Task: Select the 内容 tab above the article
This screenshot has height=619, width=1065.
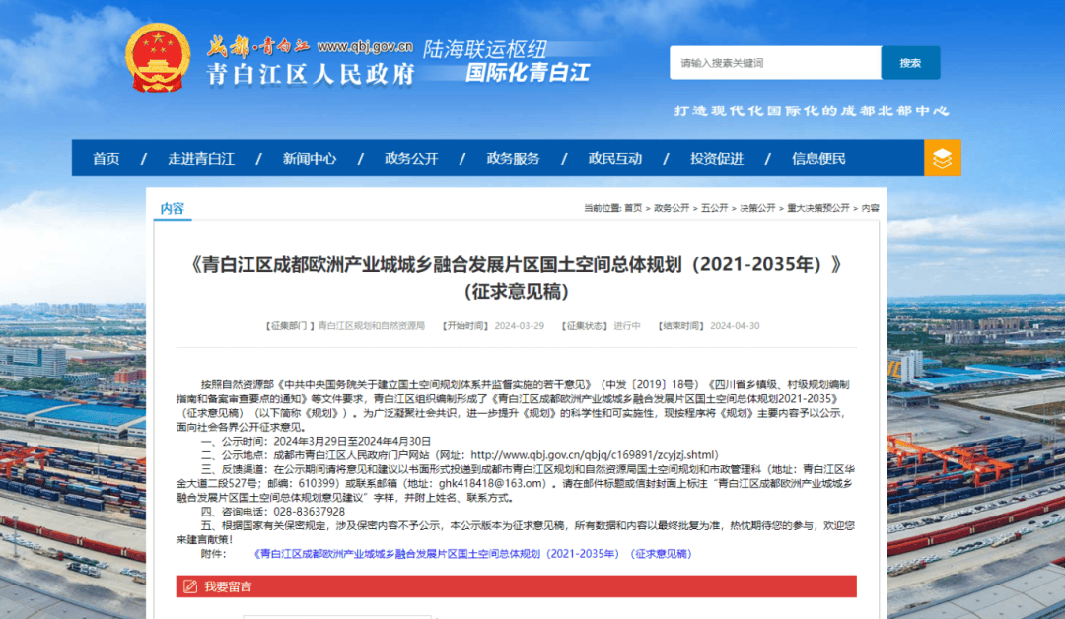Action: 172,208
